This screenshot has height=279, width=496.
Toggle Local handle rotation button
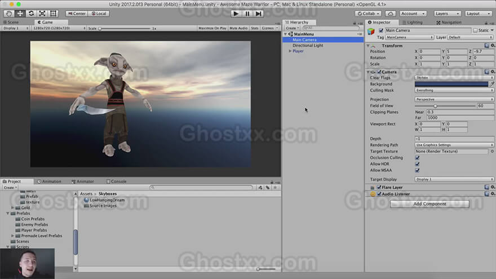pyautogui.click(x=99, y=14)
